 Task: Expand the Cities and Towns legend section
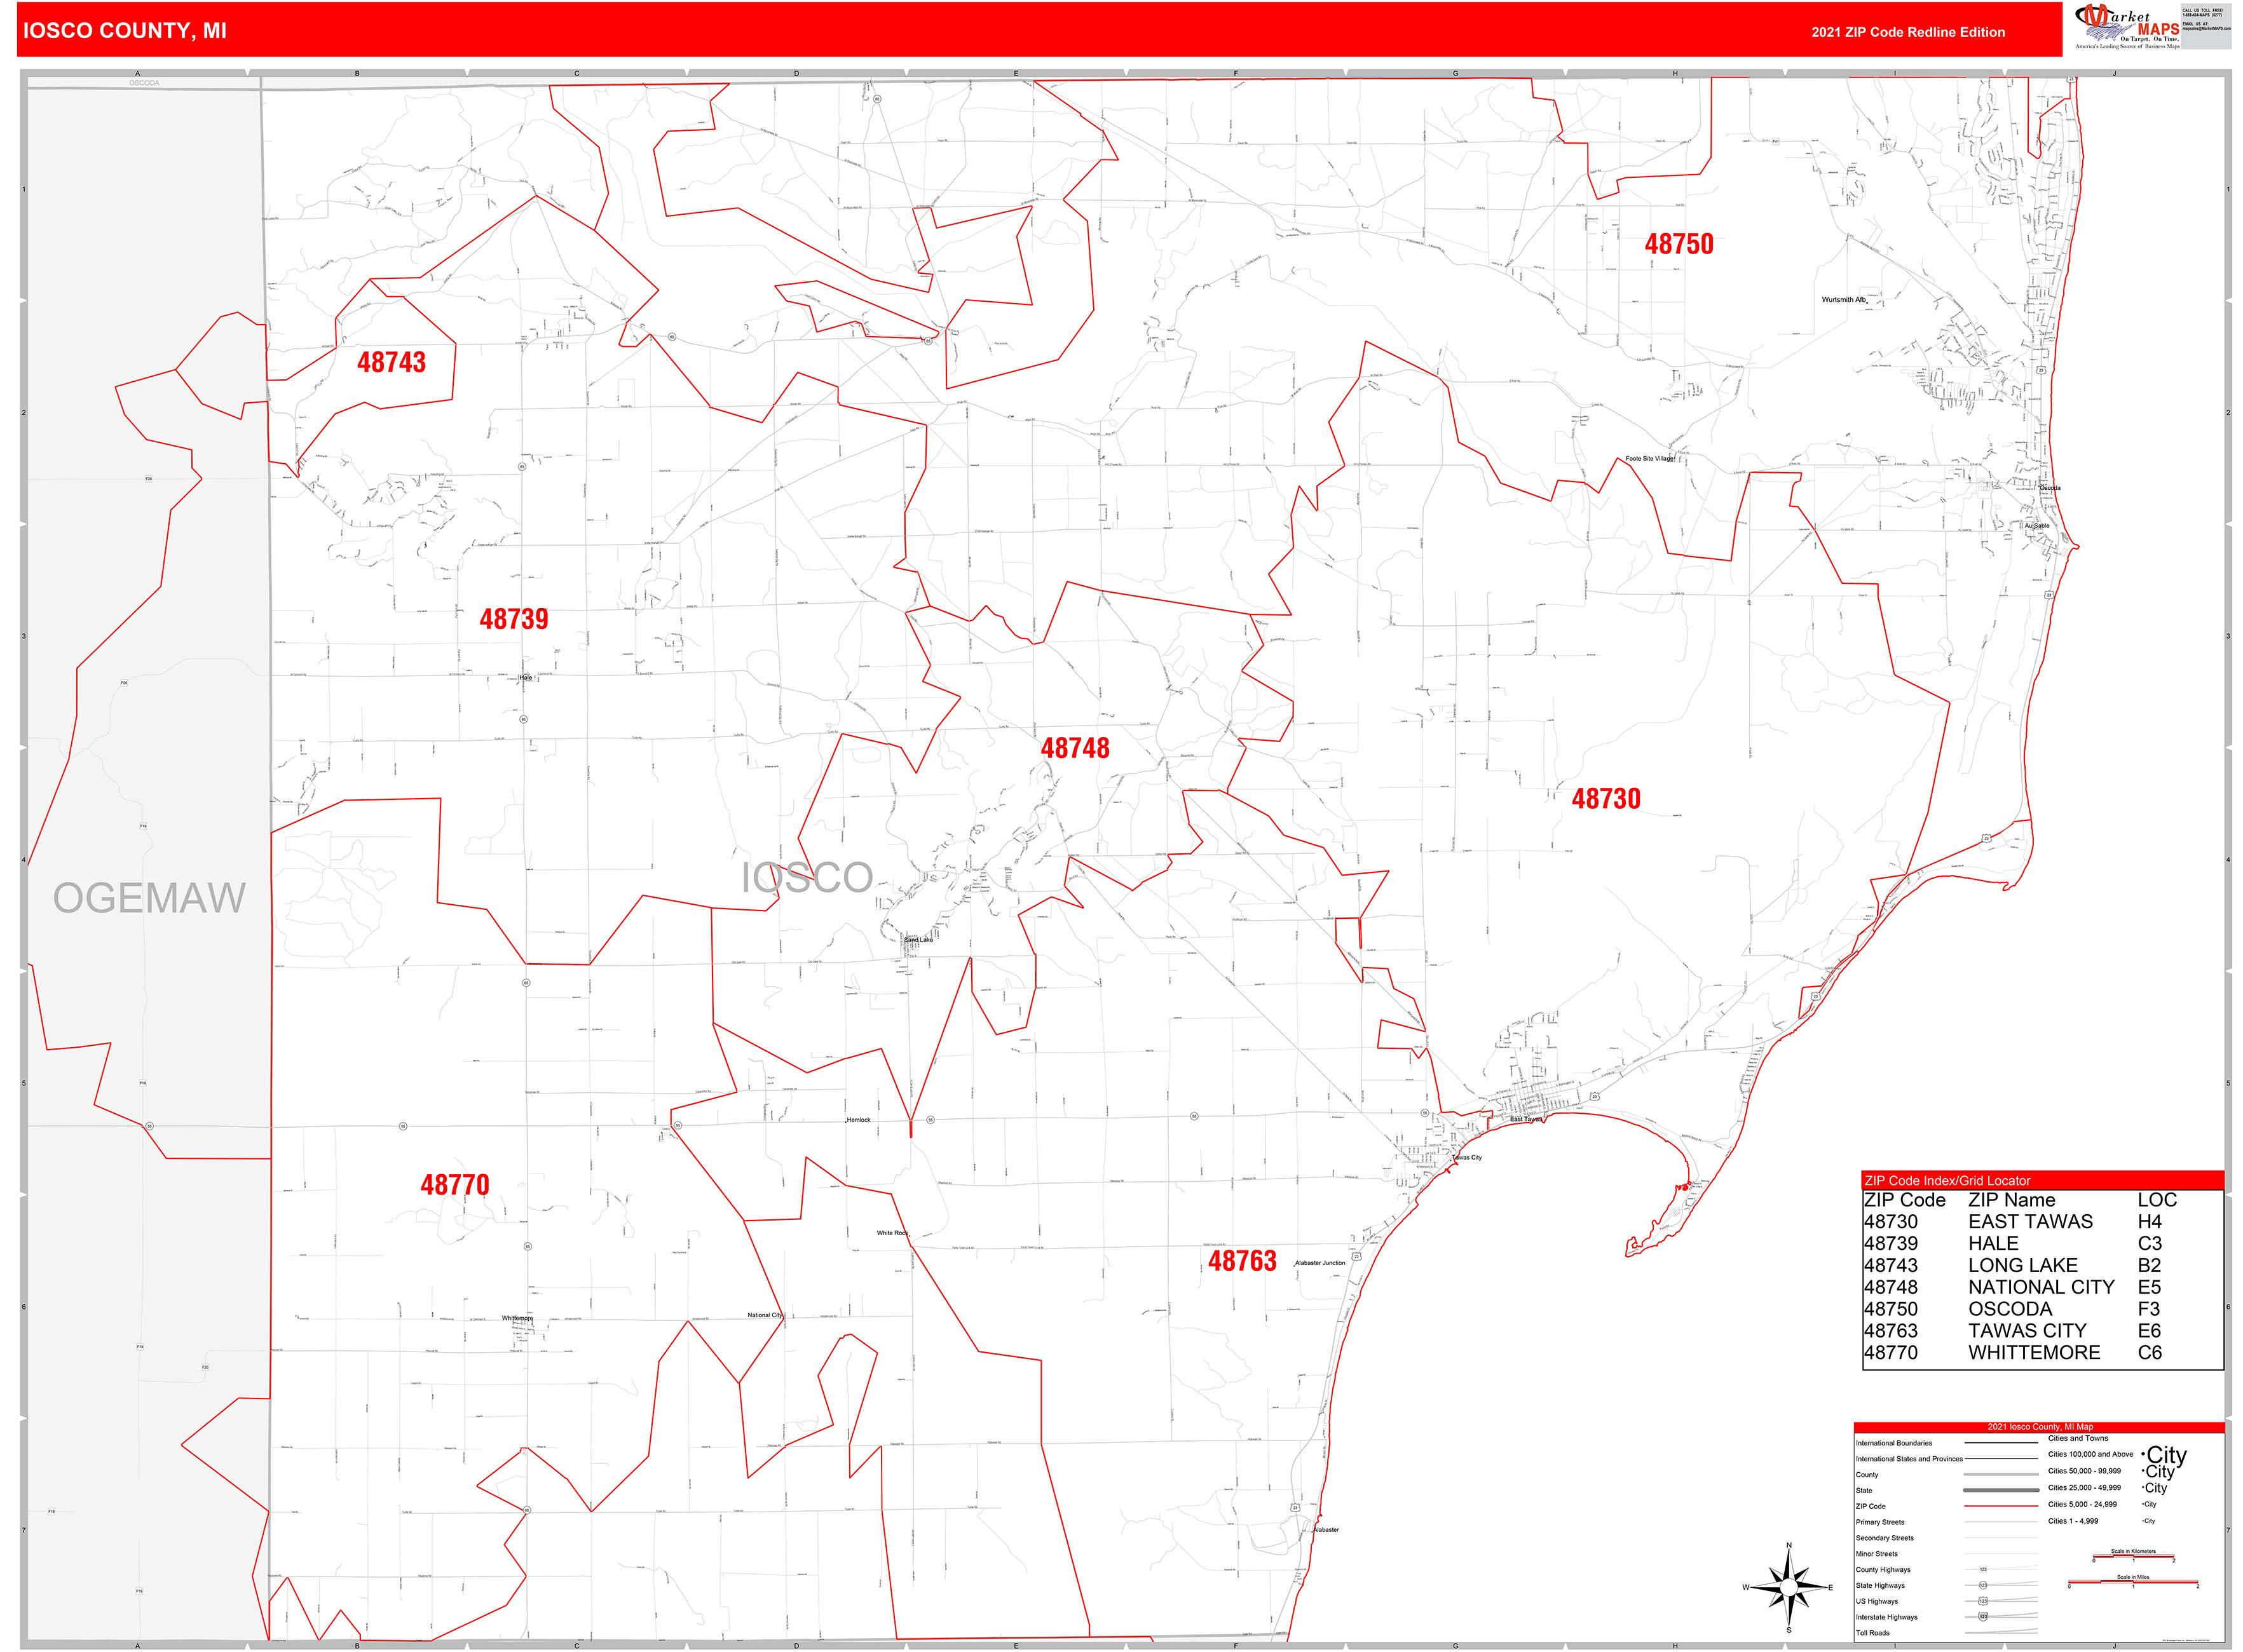(x=2078, y=1440)
